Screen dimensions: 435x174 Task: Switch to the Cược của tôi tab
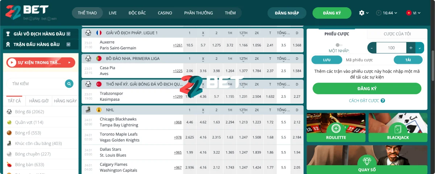(x=397, y=34)
